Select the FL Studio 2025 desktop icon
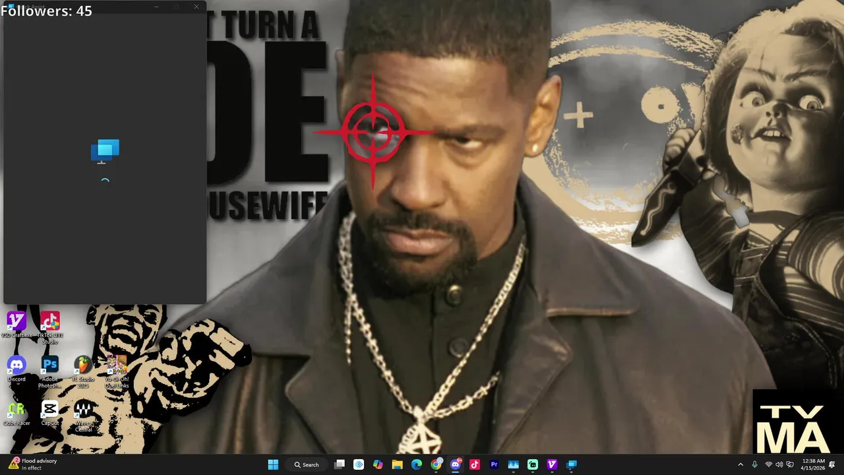This screenshot has height=475, width=844. [83, 372]
